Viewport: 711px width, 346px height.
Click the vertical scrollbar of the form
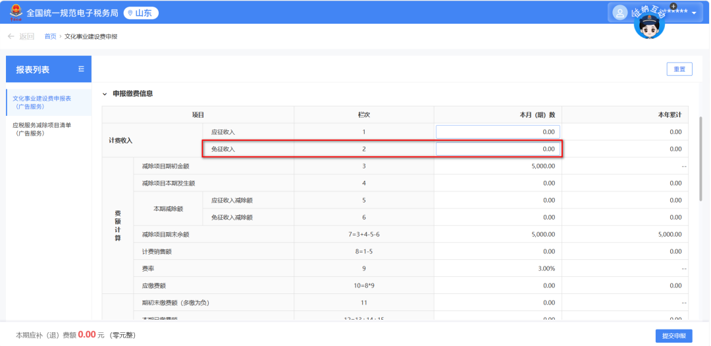pos(701,159)
